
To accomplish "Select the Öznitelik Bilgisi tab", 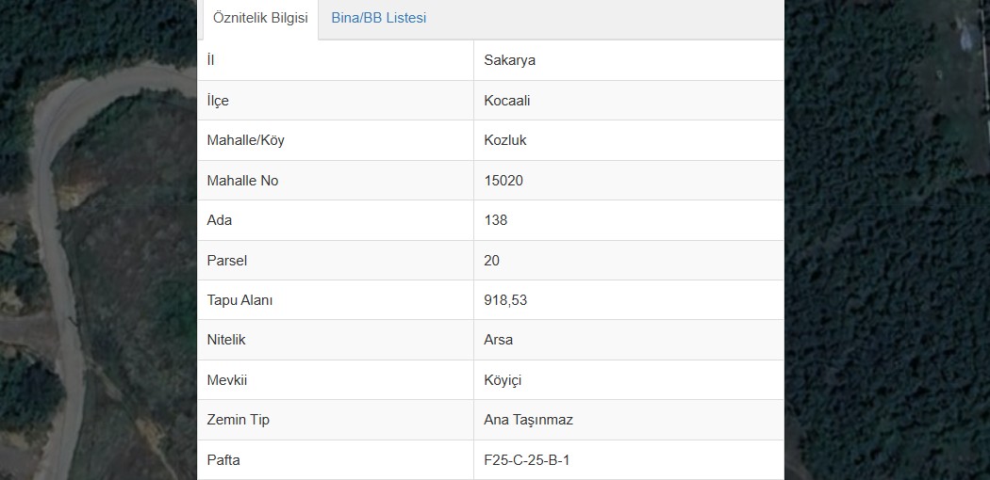I will (260, 18).
